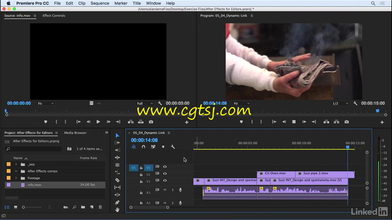The width and height of the screenshot is (392, 220).
Task: Select the Track Select Forward tool
Action: [117, 143]
